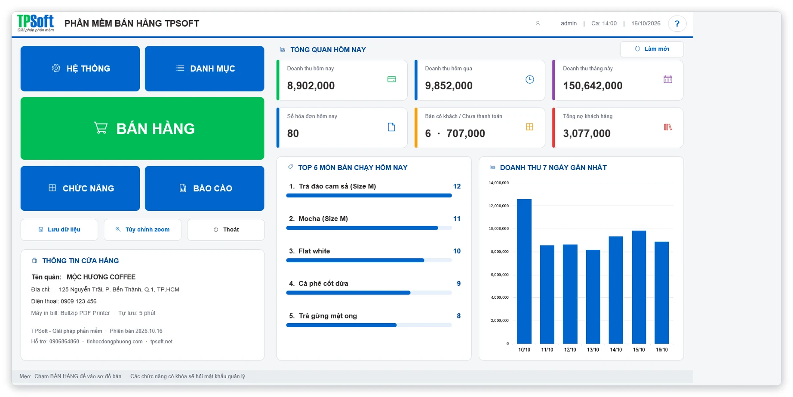Click the user profile icon beside admin
The width and height of the screenshot is (793, 397).
[x=538, y=24]
